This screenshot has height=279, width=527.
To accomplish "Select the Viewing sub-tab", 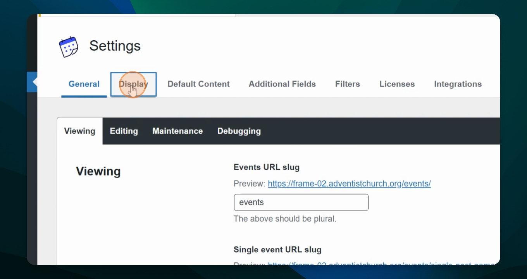I will [x=79, y=131].
